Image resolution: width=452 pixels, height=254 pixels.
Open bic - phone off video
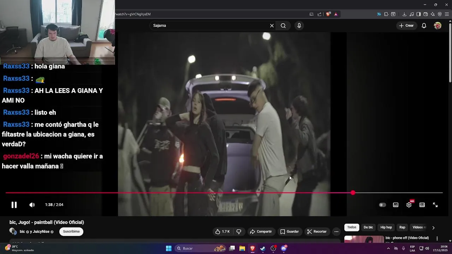point(407,238)
